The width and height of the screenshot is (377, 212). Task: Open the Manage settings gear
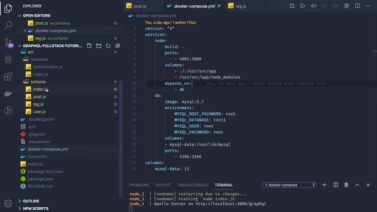[8, 203]
